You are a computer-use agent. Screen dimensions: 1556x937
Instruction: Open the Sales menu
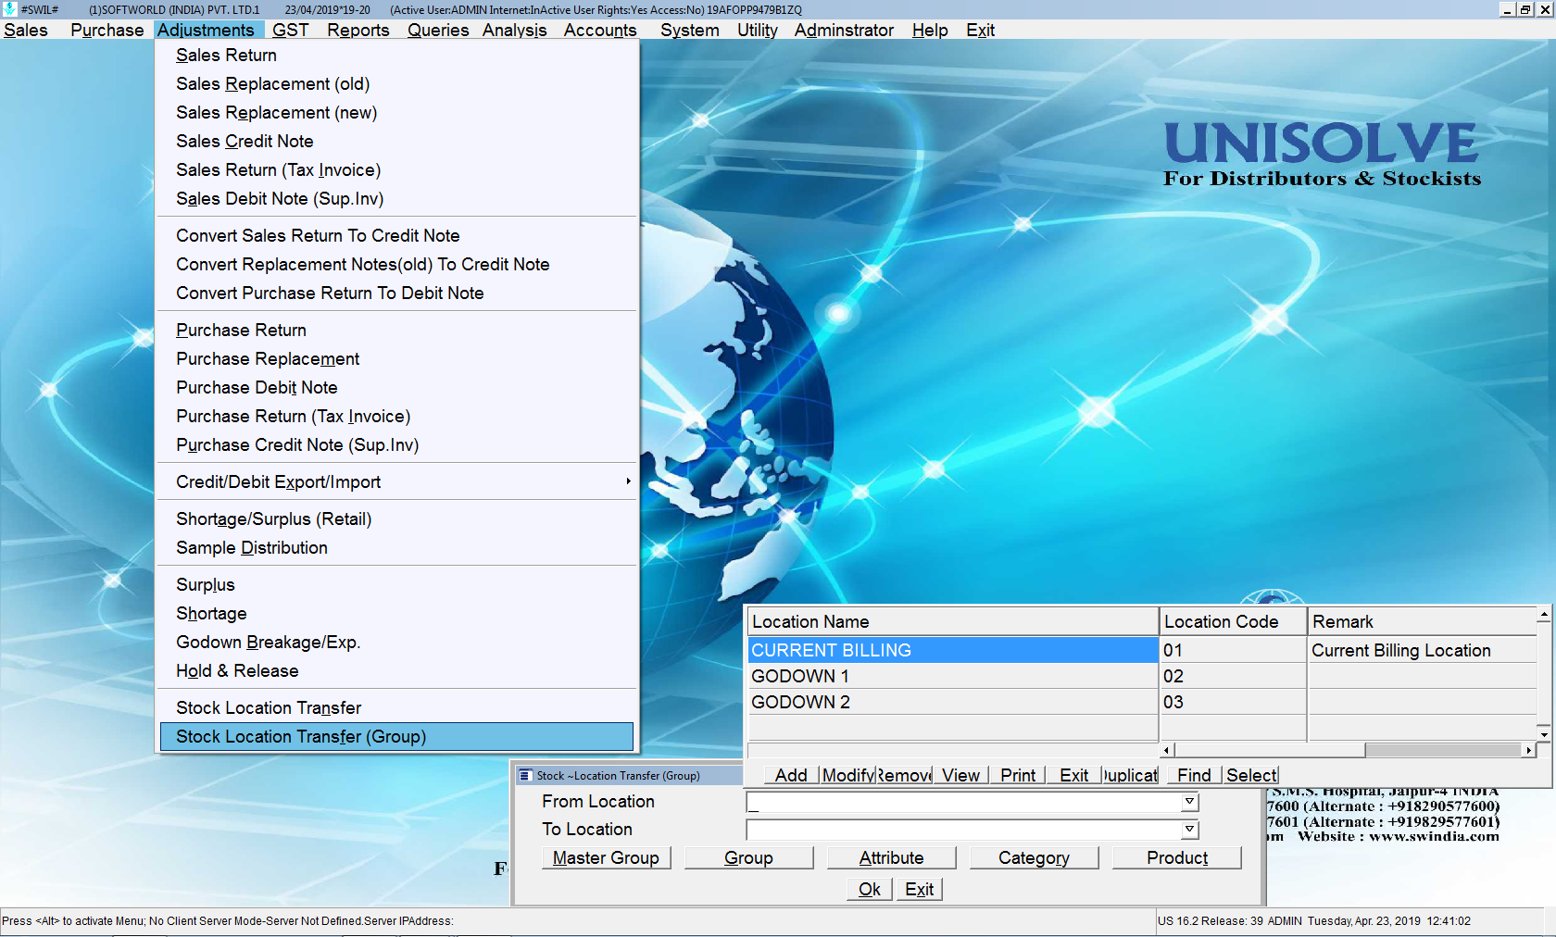(x=26, y=30)
